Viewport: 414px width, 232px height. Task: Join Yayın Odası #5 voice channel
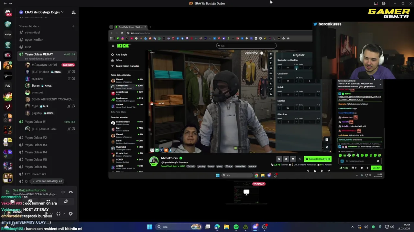(x=47, y=159)
